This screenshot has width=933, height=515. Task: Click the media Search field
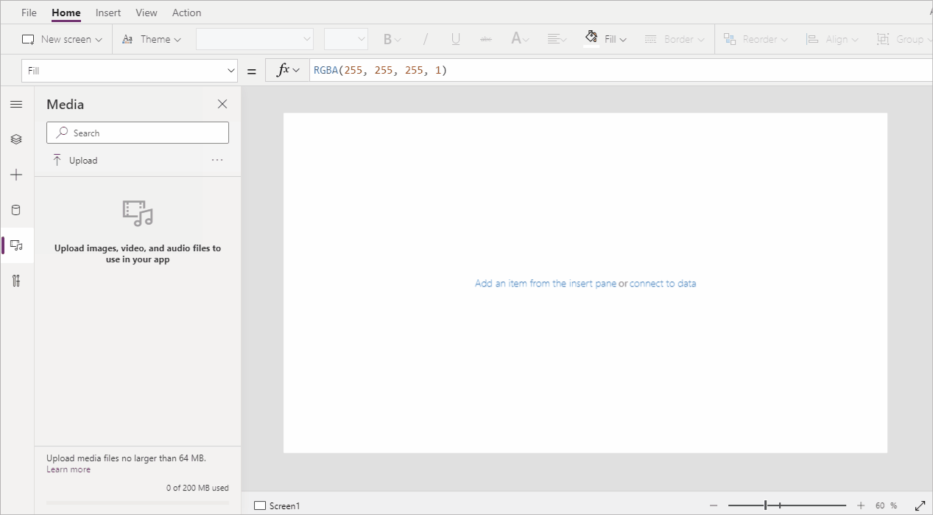138,133
